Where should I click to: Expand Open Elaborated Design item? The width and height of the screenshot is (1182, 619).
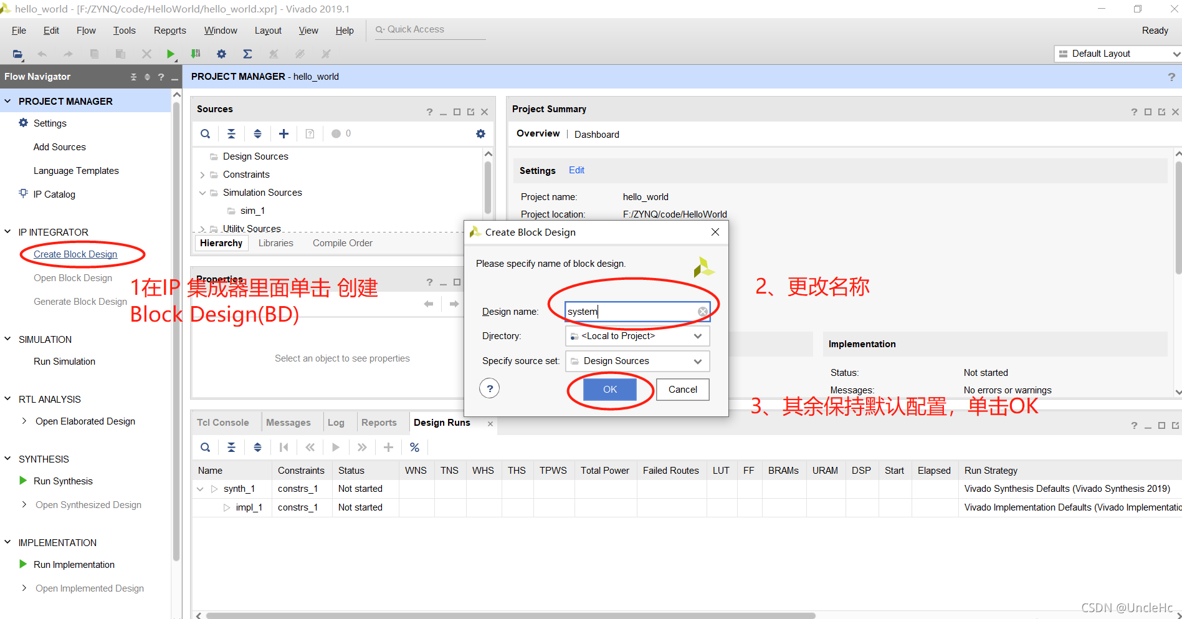coord(24,421)
